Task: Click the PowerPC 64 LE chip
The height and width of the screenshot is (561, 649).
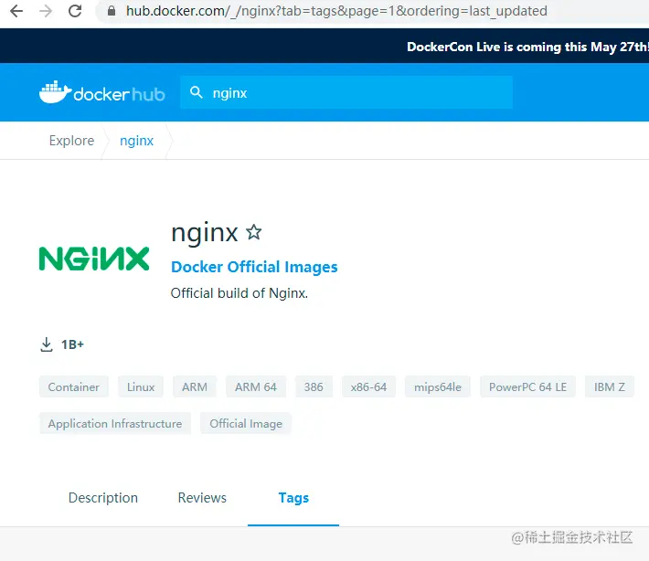Action: point(527,386)
